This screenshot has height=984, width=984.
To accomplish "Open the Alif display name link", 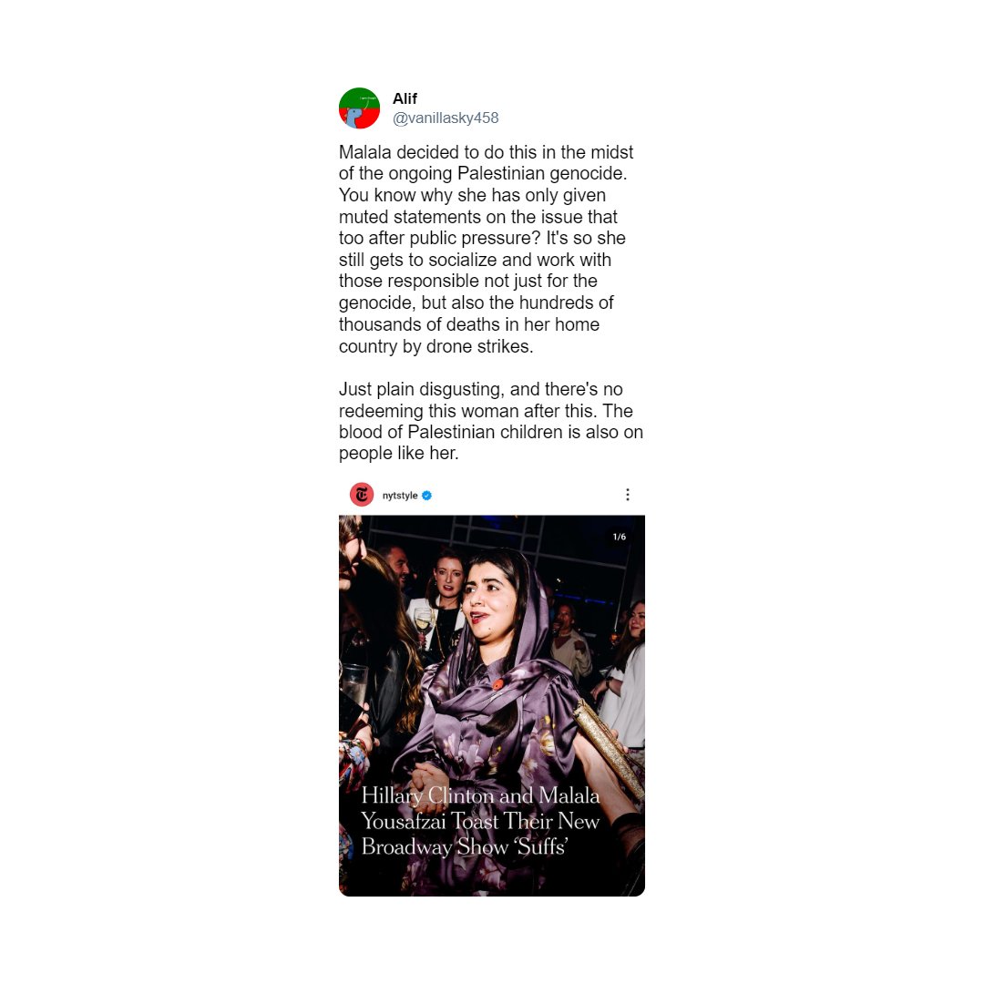I will click(405, 98).
